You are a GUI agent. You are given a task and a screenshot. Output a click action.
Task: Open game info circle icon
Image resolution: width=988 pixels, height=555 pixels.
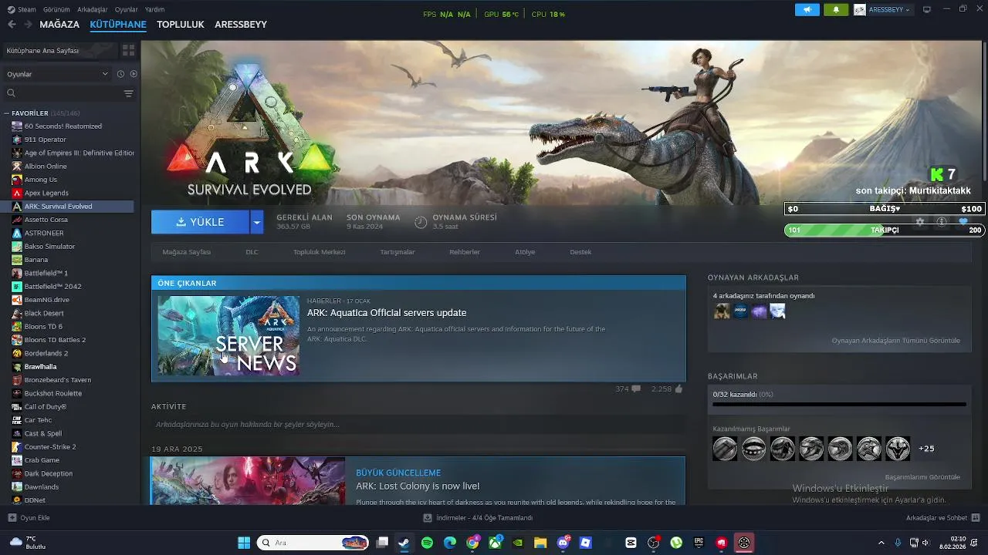tap(942, 222)
